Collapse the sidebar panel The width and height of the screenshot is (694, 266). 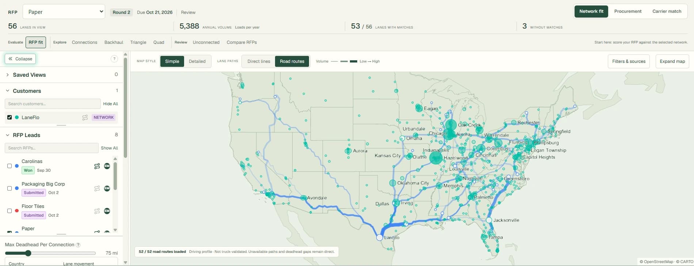coord(20,59)
